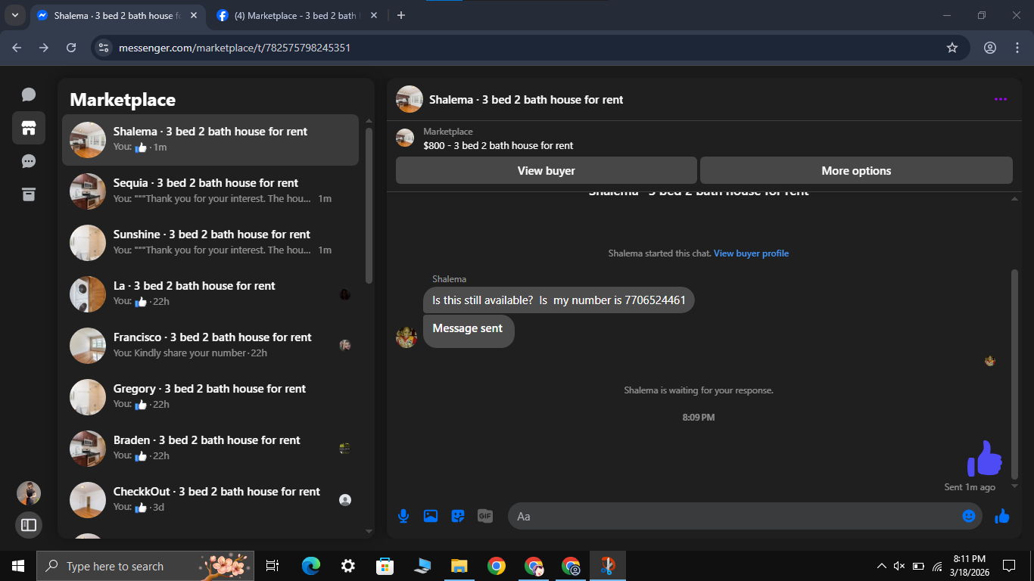This screenshot has width=1034, height=581.
Task: Open the View buyer profile link
Action: 751,253
